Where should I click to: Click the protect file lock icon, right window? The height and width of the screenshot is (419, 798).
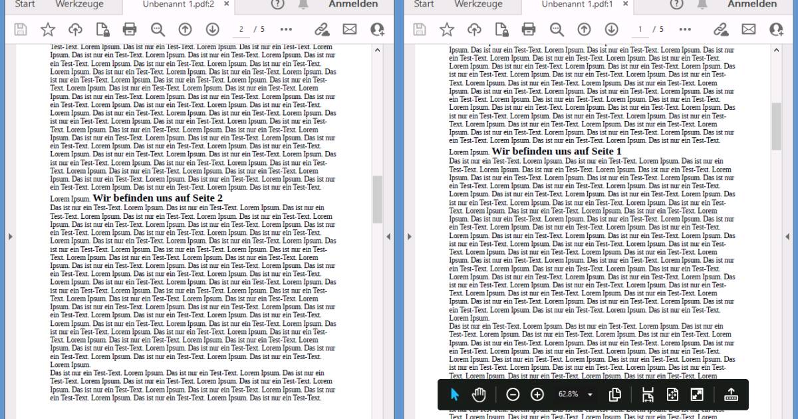coord(501,29)
